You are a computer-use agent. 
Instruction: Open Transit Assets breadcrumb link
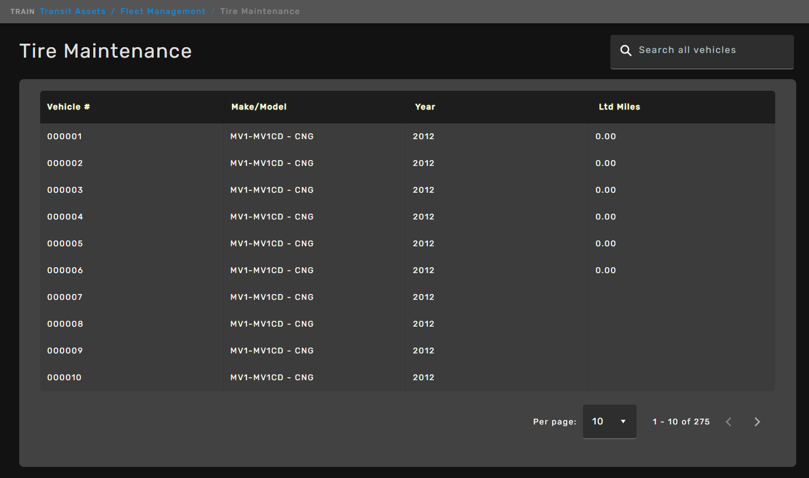[73, 11]
